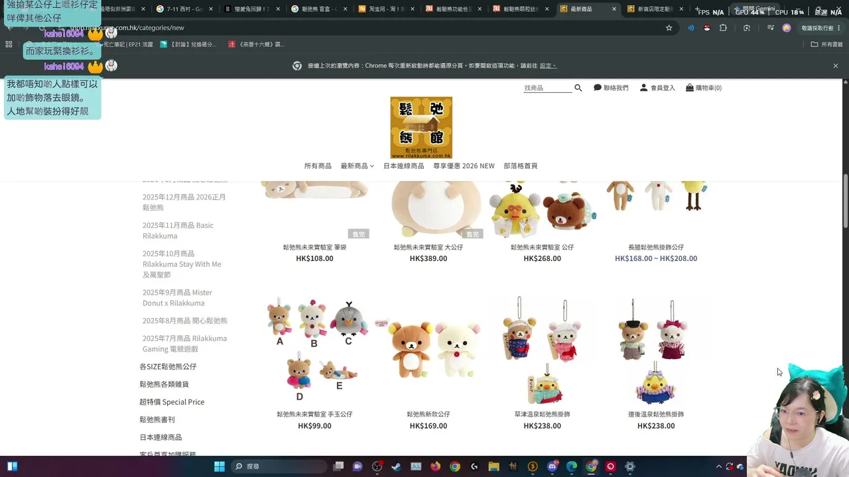Switch to the 戀愛兔回歸 browser tab
Image resolution: width=849 pixels, height=477 pixels.
coord(251,9)
